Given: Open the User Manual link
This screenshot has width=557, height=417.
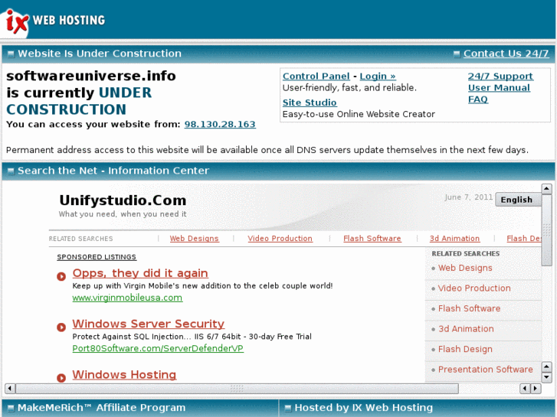Looking at the screenshot, I should coord(499,88).
